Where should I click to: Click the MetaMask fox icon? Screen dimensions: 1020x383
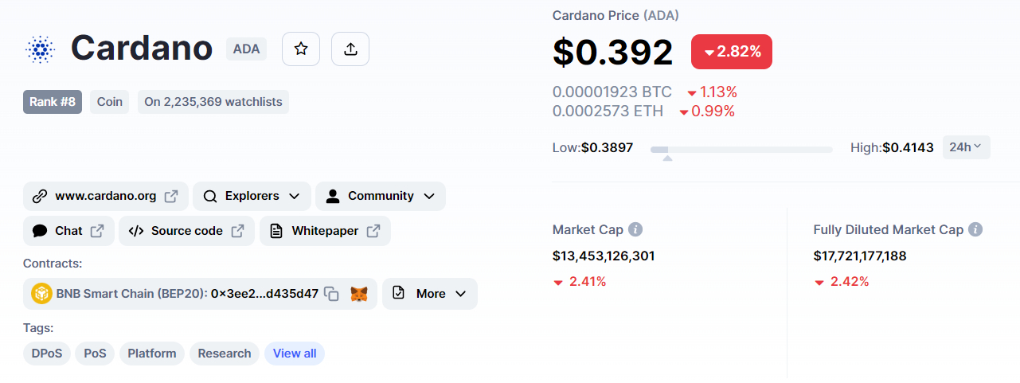360,294
